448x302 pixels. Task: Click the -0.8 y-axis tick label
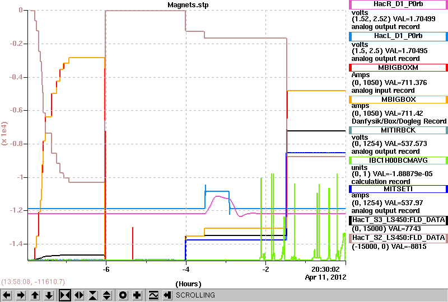(16, 144)
